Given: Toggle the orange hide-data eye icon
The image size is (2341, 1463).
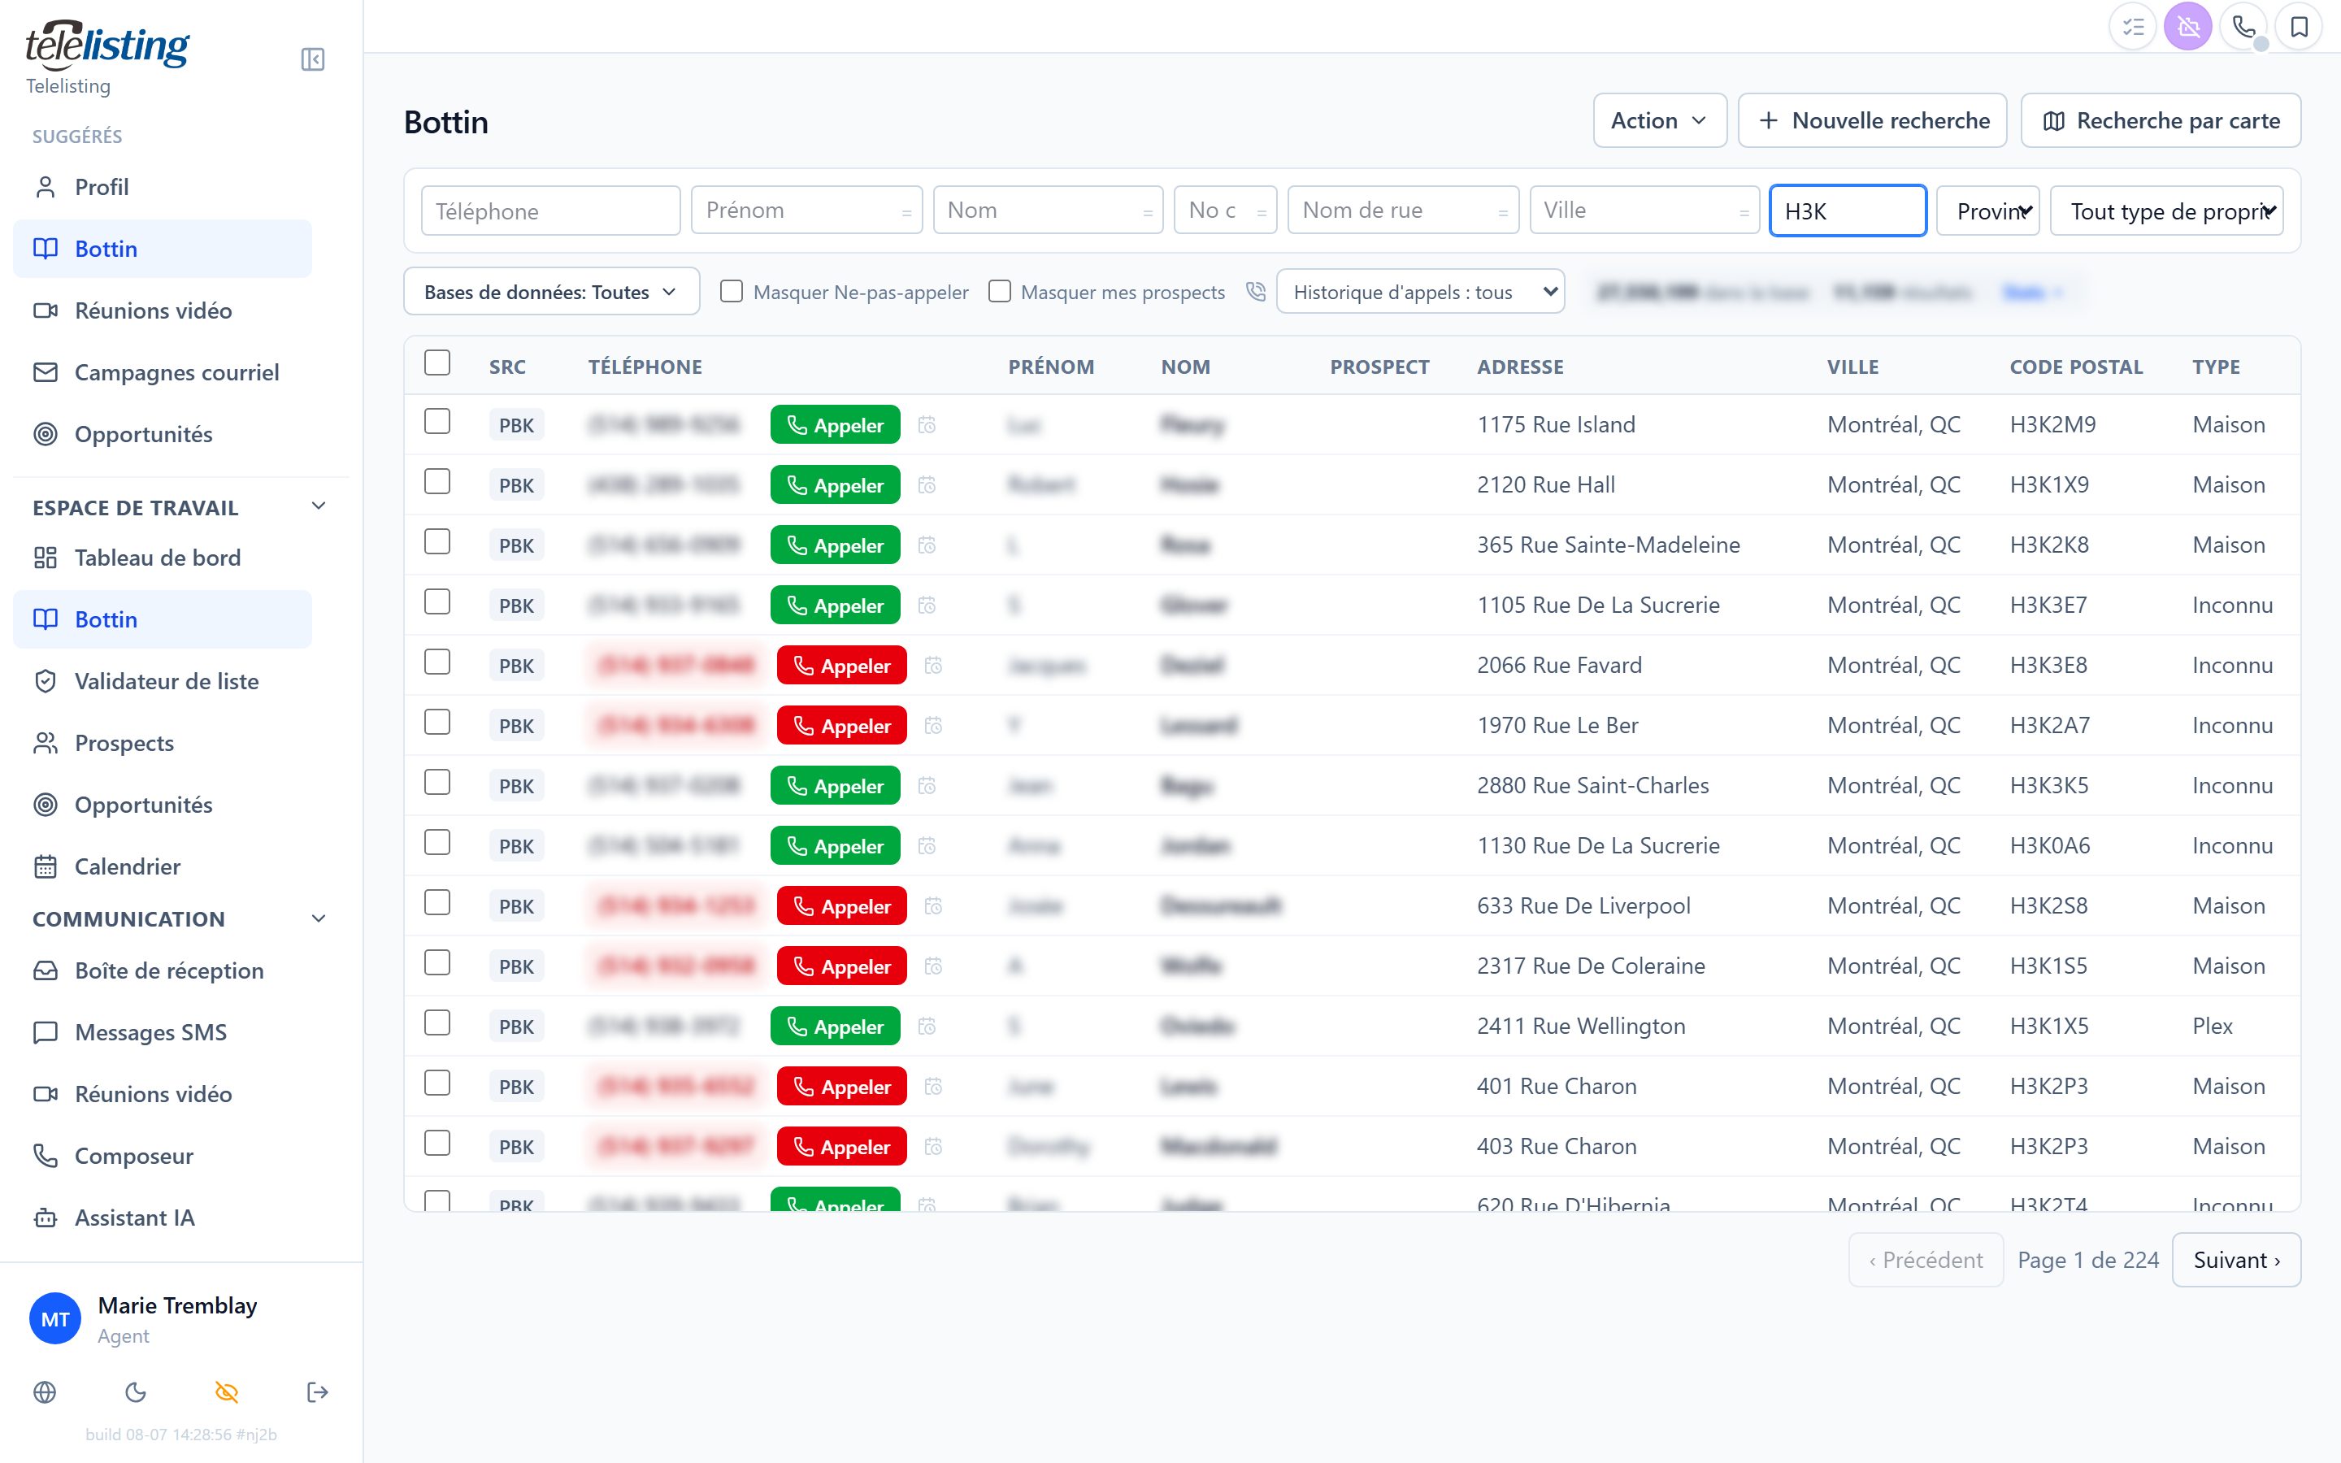Looking at the screenshot, I should (226, 1391).
